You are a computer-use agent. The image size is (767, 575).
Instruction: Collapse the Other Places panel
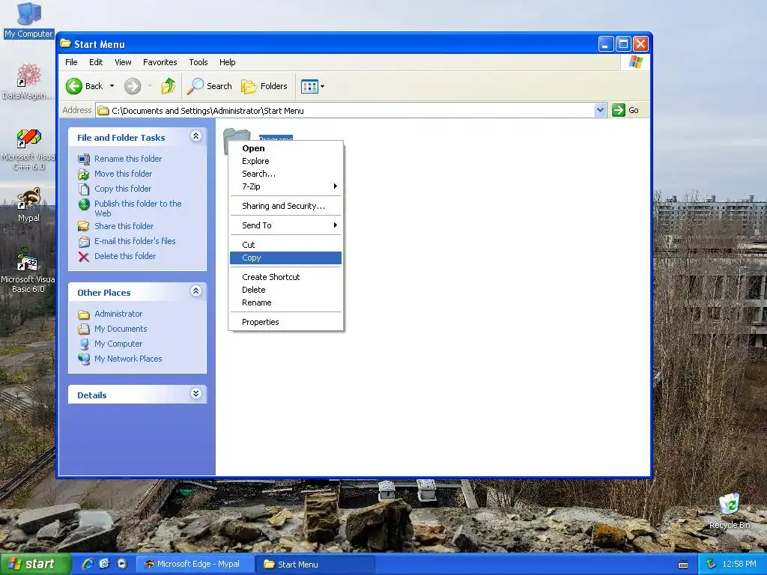[195, 291]
